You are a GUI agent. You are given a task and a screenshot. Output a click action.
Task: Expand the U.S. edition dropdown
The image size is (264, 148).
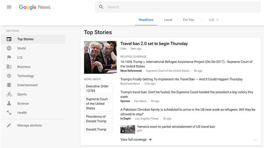[214, 20]
